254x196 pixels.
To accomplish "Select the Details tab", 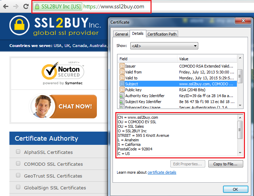I will click(138, 33).
